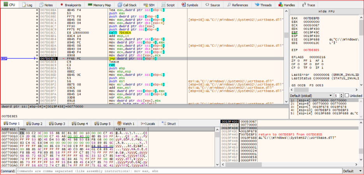Click EIP register value 007DE8E5
The image size is (364, 175).
(x=311, y=50)
